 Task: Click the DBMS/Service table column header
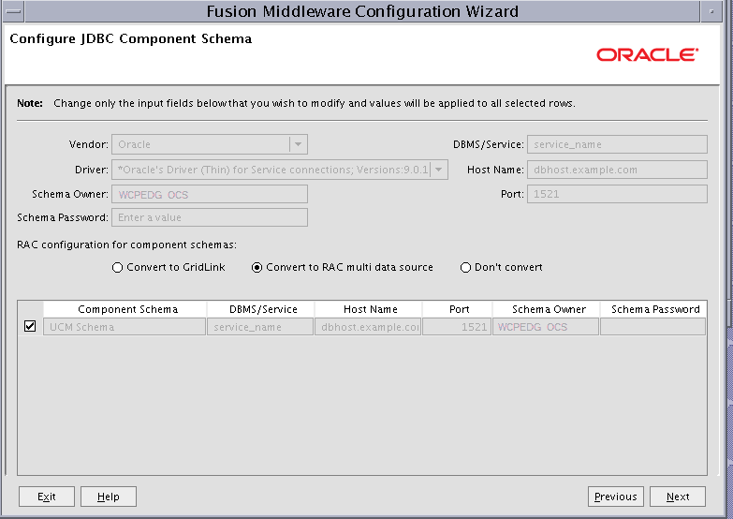point(261,309)
